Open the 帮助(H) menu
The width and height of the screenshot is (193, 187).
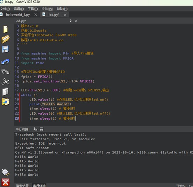tap(62, 9)
